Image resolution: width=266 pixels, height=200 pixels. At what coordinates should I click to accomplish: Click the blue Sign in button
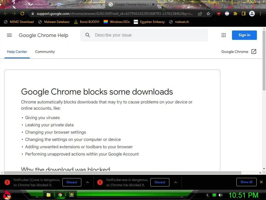click(244, 35)
